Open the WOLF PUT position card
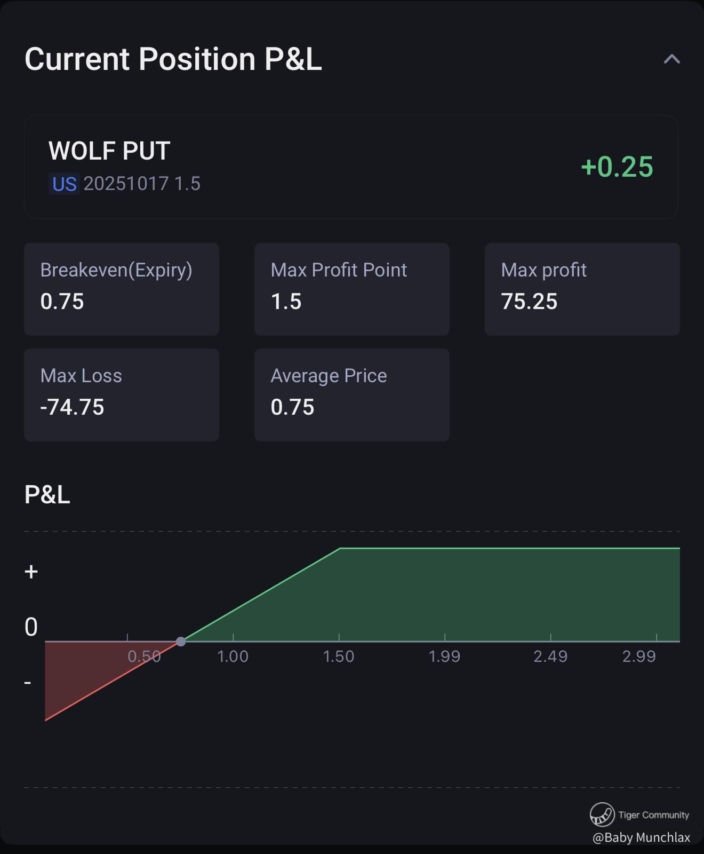Screen dimensions: 704x854 pos(350,167)
